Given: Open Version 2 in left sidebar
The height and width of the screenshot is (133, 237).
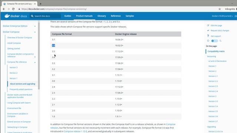Looking at the screenshot, I should 13,73.
